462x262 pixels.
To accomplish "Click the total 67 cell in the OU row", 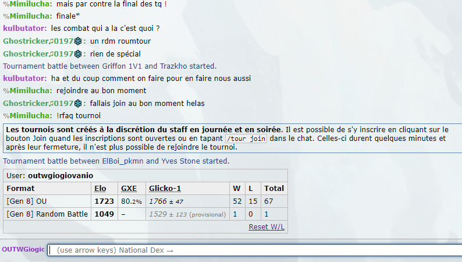I will coord(274,201).
